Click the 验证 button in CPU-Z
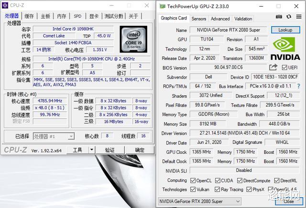306x208 pixels. [x=110, y=150]
